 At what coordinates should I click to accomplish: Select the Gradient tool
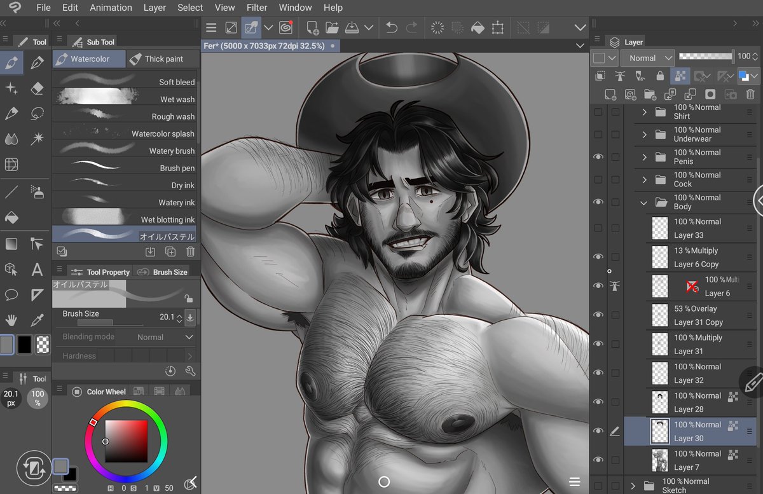11,244
